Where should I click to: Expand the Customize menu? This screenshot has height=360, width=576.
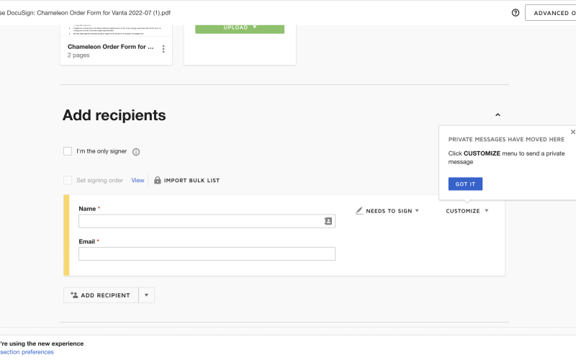pos(467,211)
